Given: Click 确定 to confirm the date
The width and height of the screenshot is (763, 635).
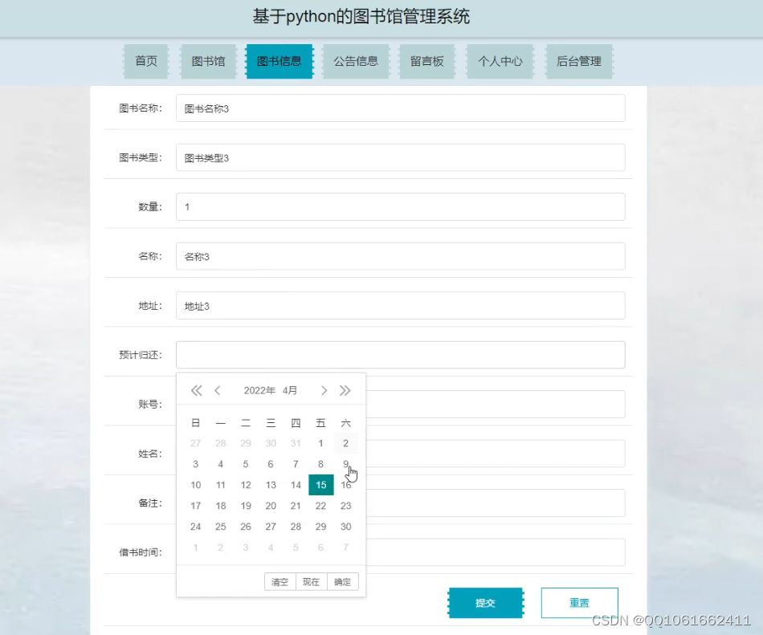Looking at the screenshot, I should click(x=341, y=581).
